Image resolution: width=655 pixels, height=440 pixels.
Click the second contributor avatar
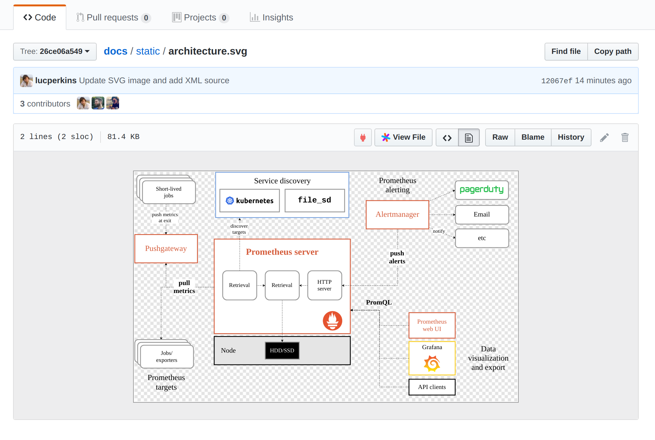point(98,103)
